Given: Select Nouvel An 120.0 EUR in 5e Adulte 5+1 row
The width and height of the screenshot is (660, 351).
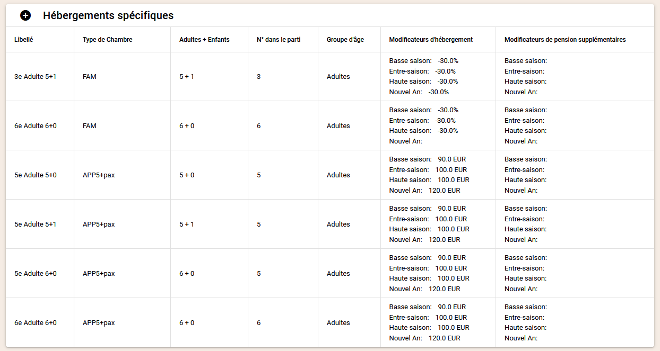Looking at the screenshot, I should coord(425,240).
